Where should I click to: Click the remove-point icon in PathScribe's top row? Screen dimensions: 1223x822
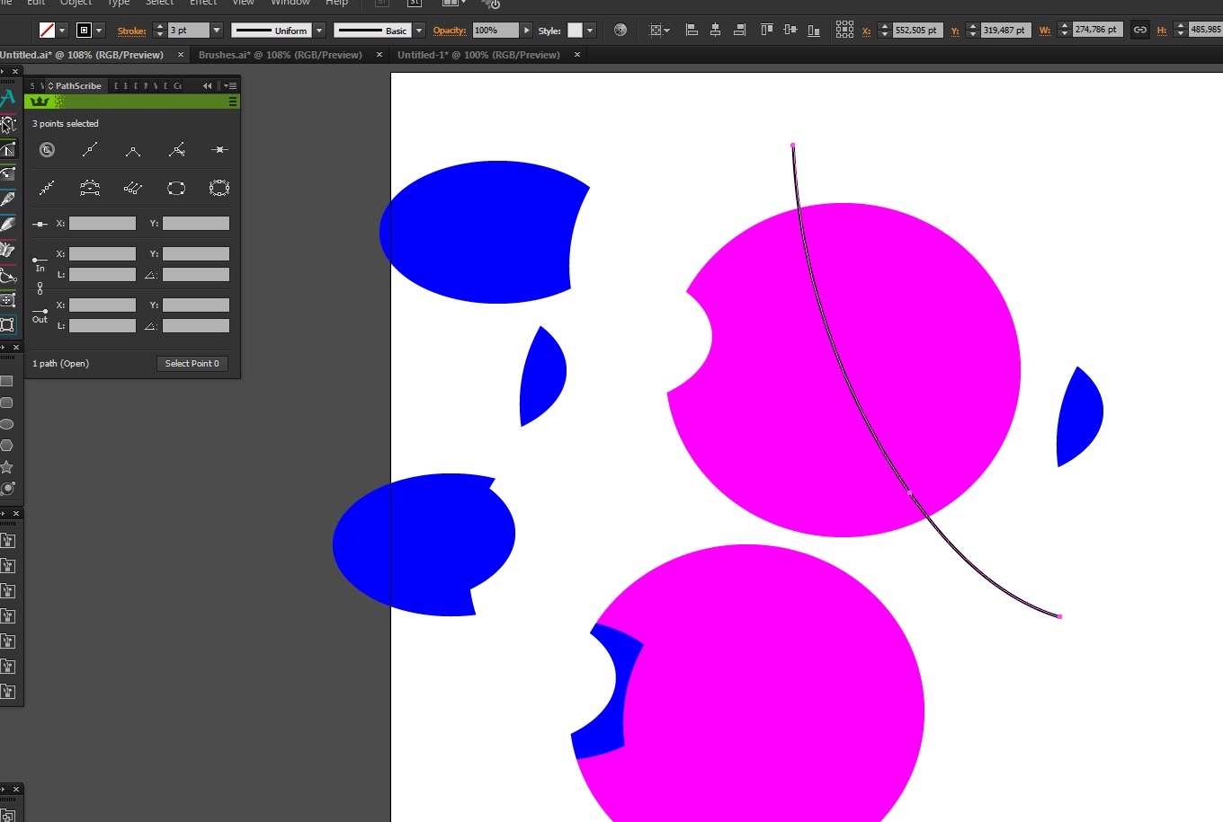point(219,150)
